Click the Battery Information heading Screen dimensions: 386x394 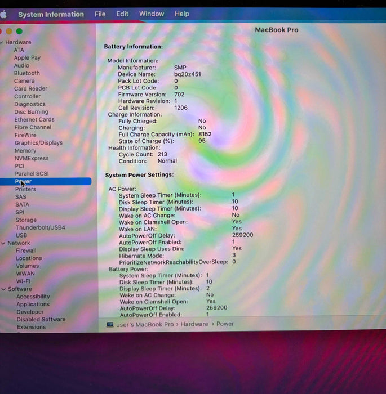coord(134,47)
